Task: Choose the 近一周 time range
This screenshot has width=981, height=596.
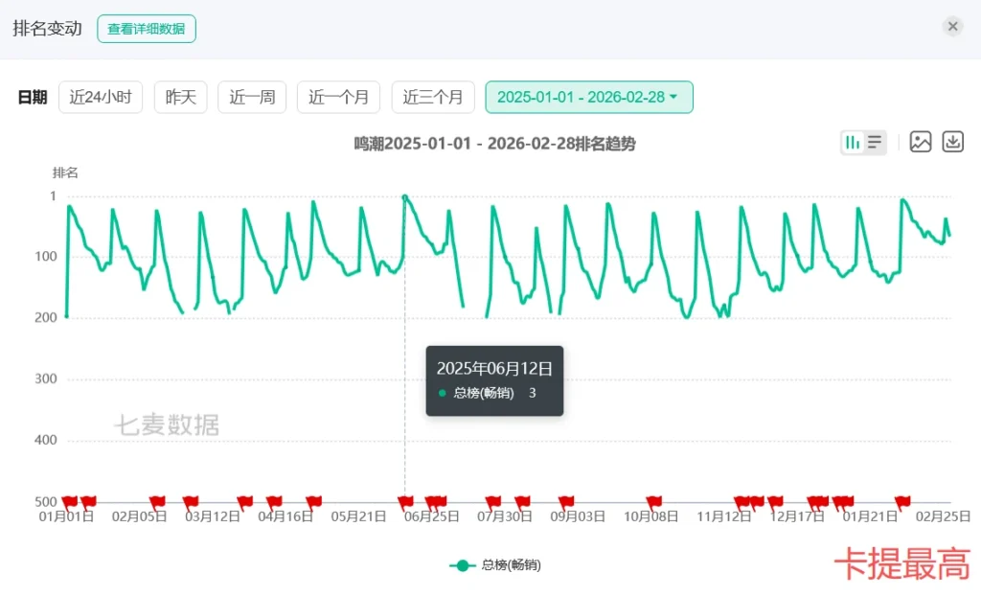Action: point(252,97)
